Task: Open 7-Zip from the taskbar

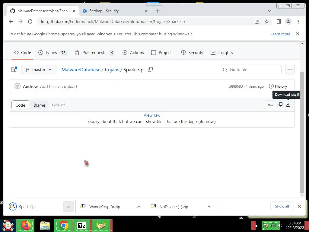Action: tap(81, 226)
